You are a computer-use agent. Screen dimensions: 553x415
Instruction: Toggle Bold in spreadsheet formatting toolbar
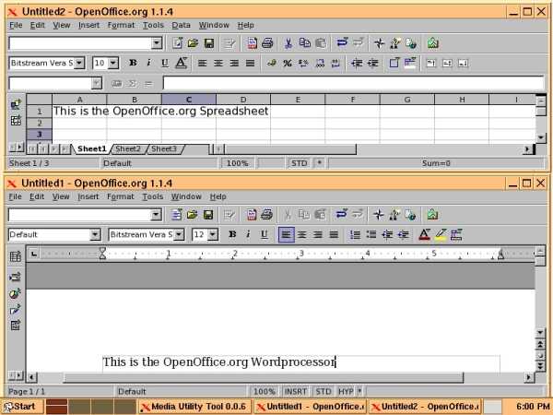(133, 63)
